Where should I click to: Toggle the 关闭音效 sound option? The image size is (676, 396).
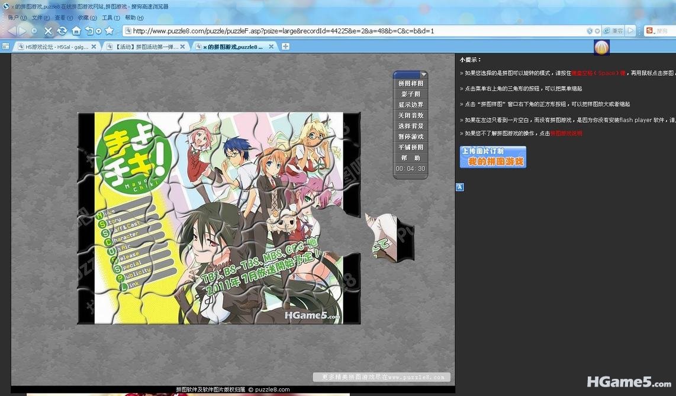click(x=410, y=115)
